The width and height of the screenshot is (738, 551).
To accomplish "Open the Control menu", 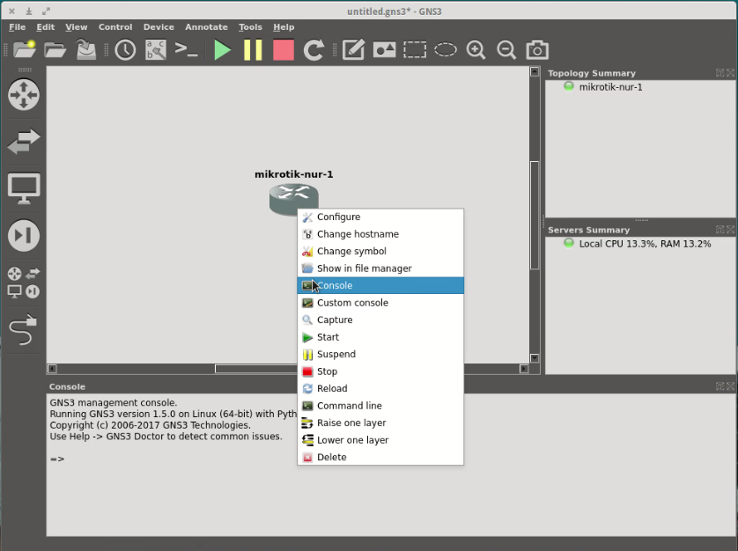I will pyautogui.click(x=115, y=26).
